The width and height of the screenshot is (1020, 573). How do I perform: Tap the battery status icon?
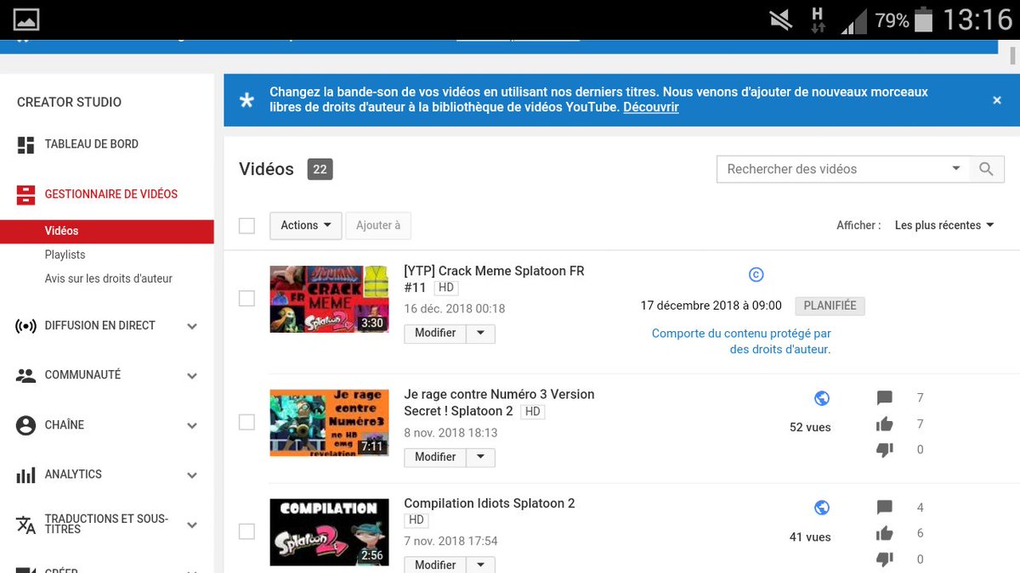(x=925, y=20)
